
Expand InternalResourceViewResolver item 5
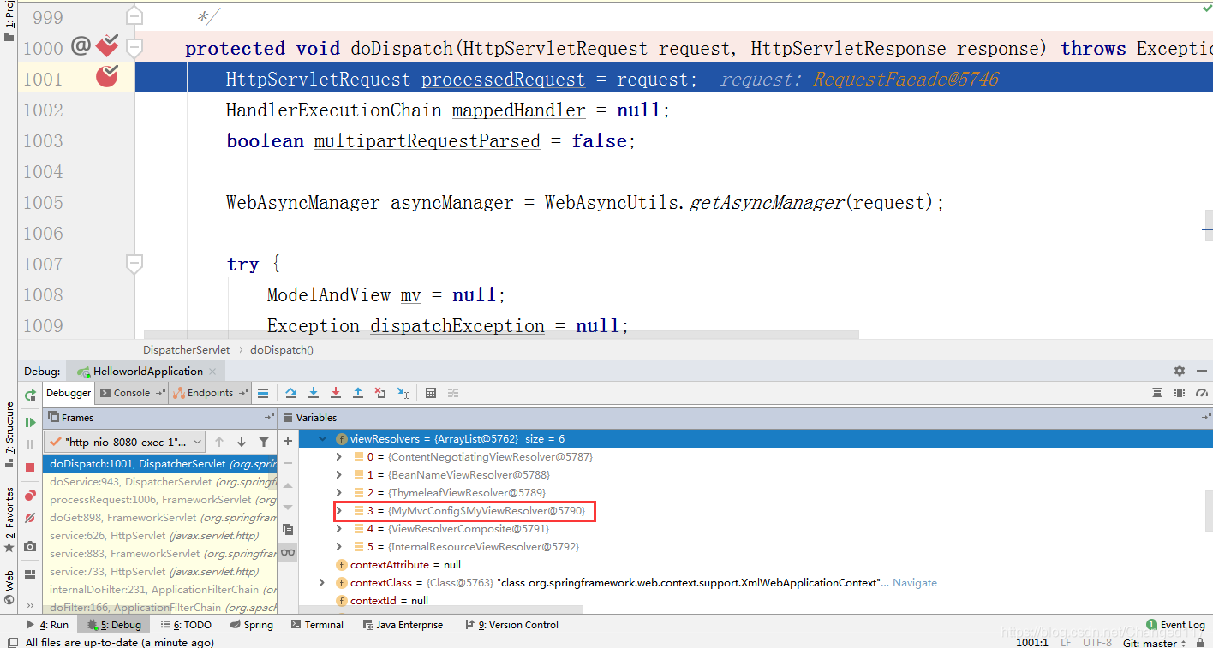[x=341, y=547]
